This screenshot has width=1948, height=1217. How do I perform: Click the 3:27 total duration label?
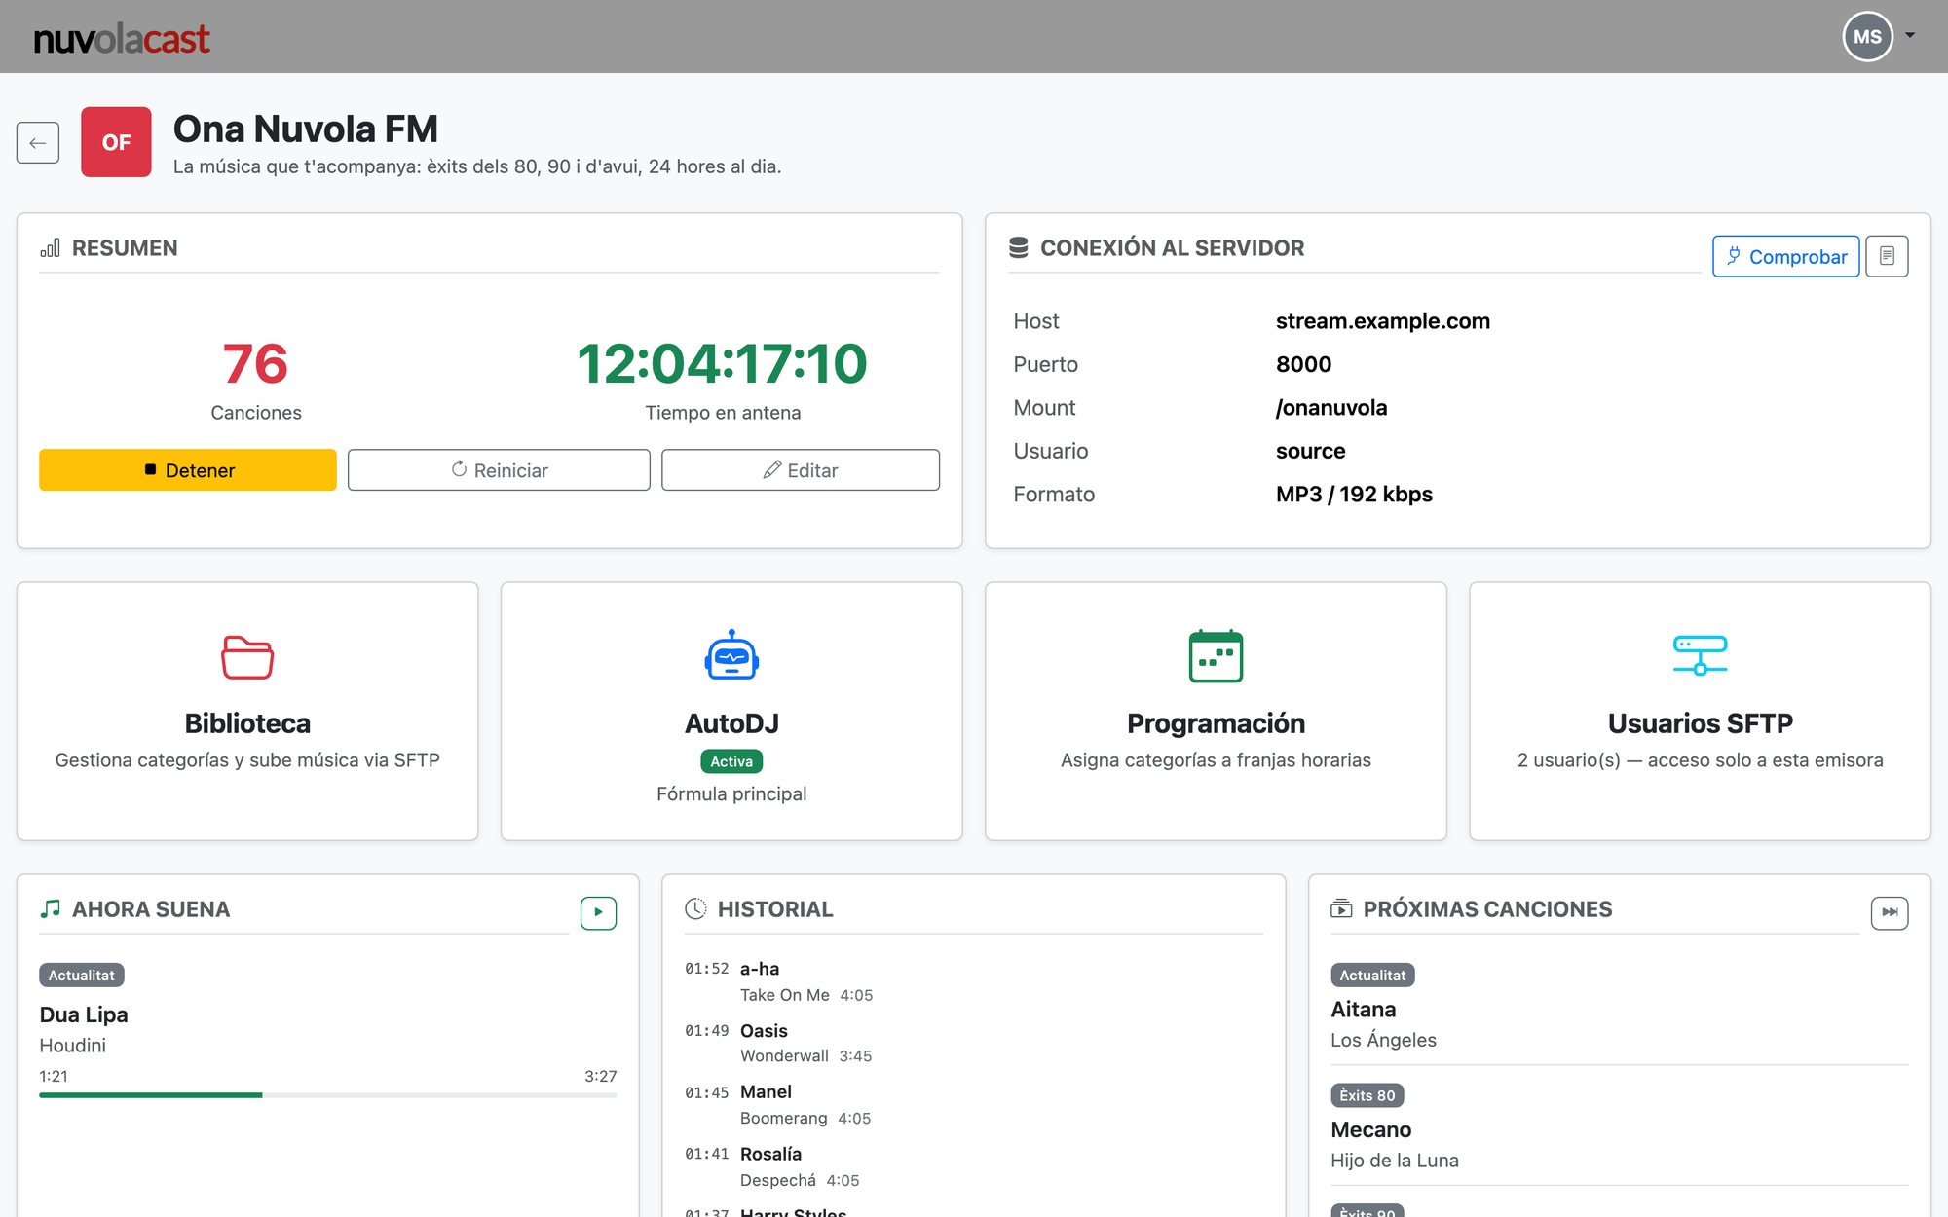[601, 1076]
